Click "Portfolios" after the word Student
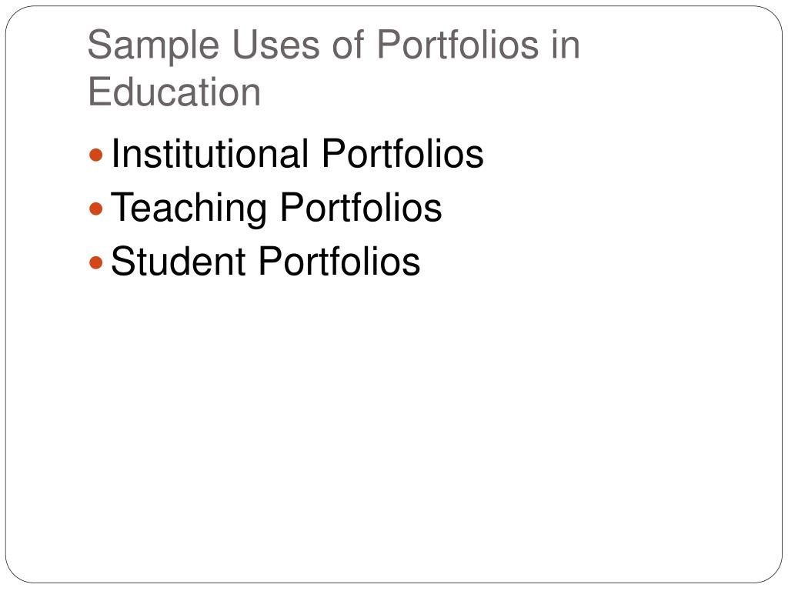Viewport: 788px width, 591px height. (339, 262)
